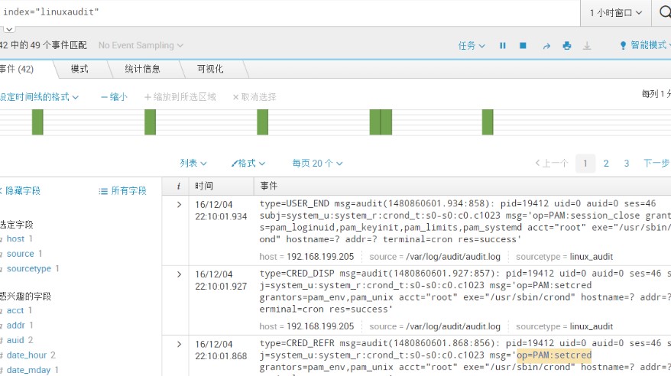Expand the CRED_DISP event row

(180, 274)
